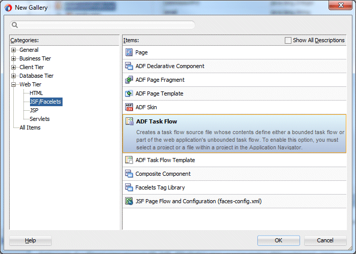356x254 pixels.
Task: Click the ADF Declarative Component icon
Action: pos(129,66)
